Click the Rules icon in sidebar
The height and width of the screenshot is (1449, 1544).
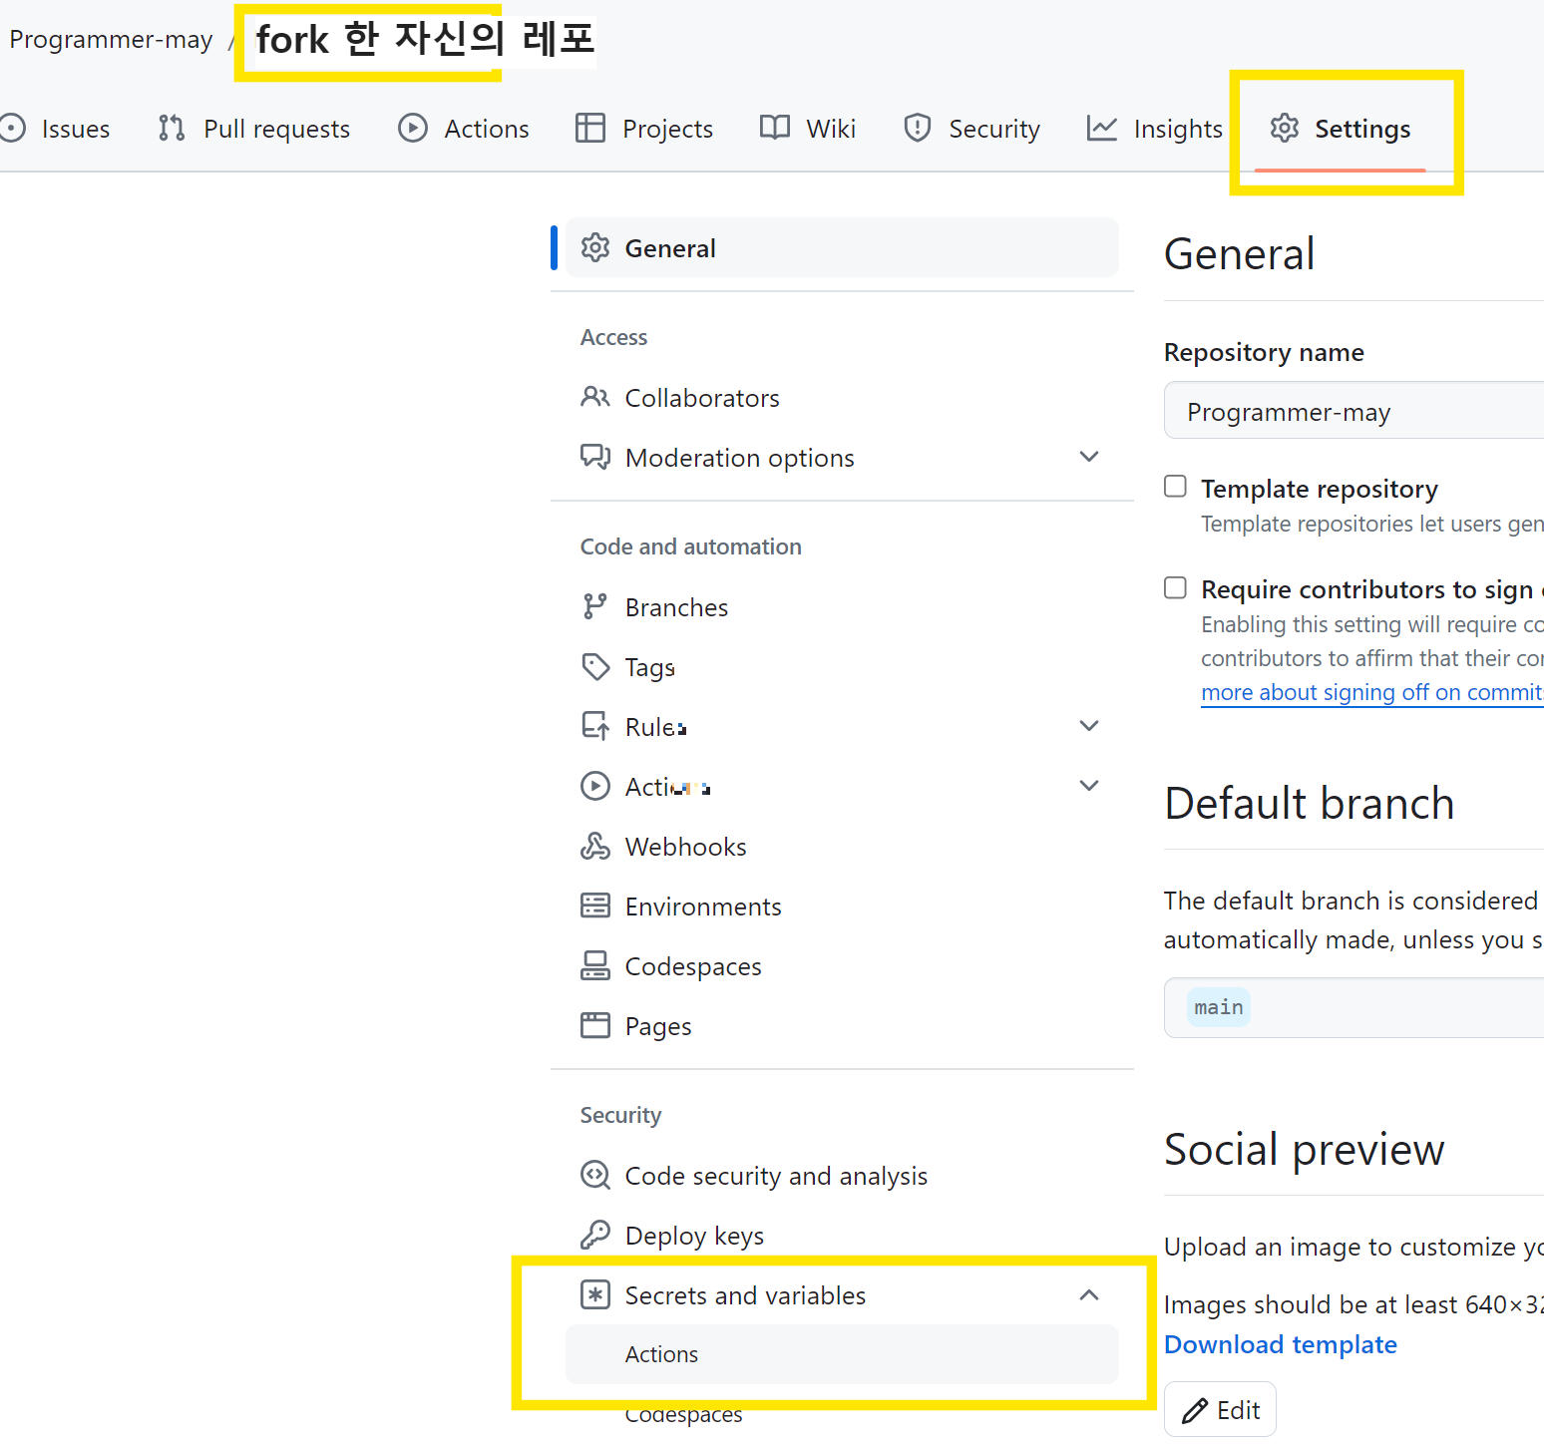pos(595,726)
